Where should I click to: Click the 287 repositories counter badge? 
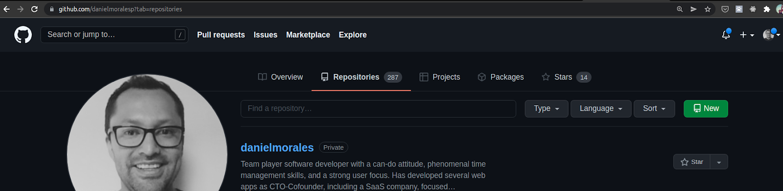[x=393, y=77]
